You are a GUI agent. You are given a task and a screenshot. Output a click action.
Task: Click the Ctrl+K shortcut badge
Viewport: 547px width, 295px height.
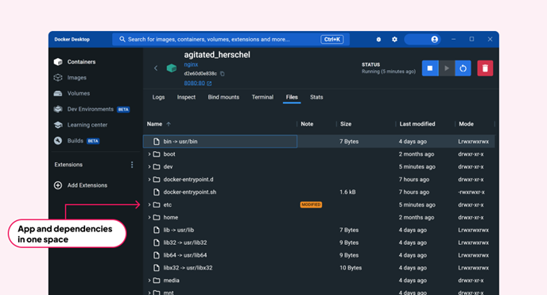pyautogui.click(x=332, y=40)
